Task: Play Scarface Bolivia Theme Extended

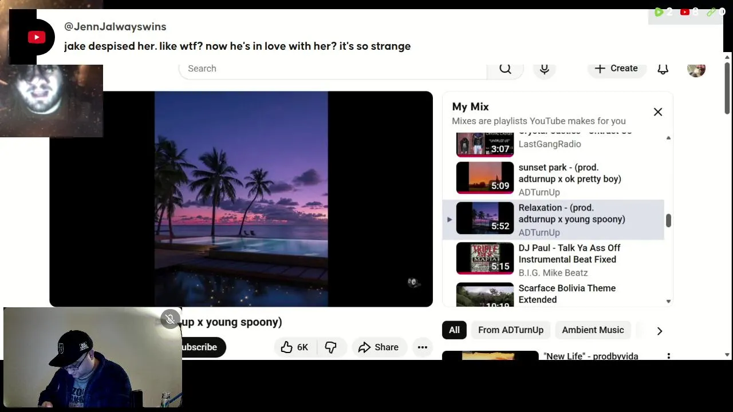Action: point(567,294)
